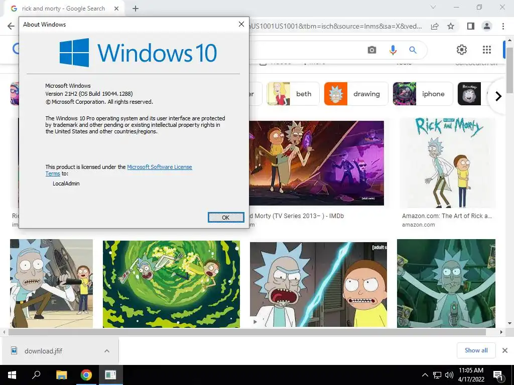Open the notification center icon

[498, 375]
